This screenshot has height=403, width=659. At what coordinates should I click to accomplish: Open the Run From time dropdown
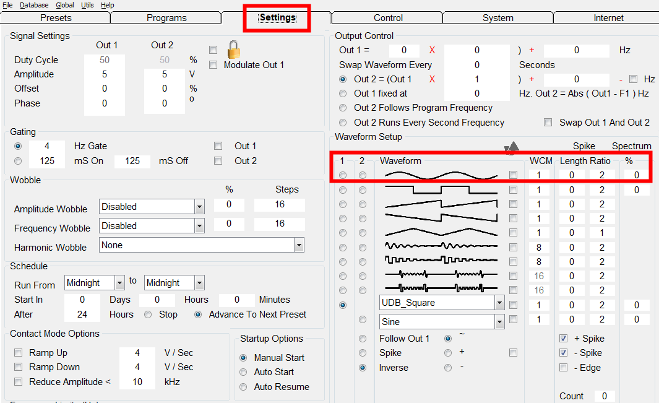pos(119,283)
